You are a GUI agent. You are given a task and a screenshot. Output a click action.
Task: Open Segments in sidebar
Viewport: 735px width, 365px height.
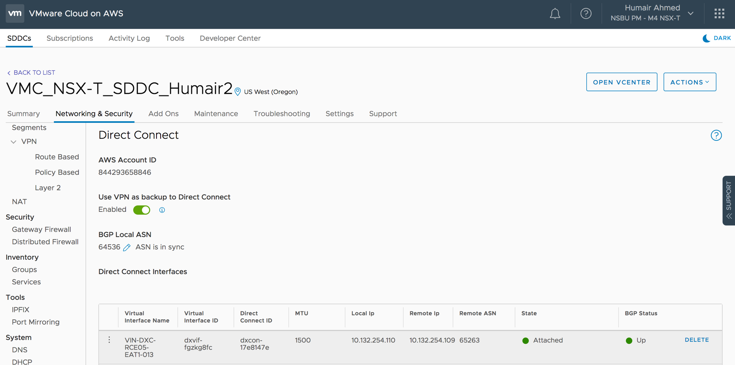click(29, 128)
